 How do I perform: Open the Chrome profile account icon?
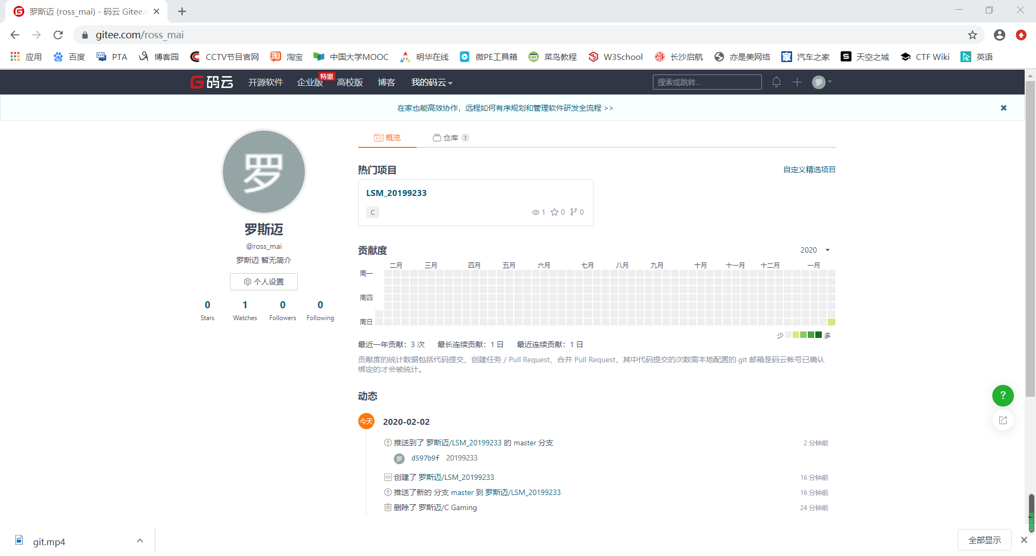(x=999, y=35)
